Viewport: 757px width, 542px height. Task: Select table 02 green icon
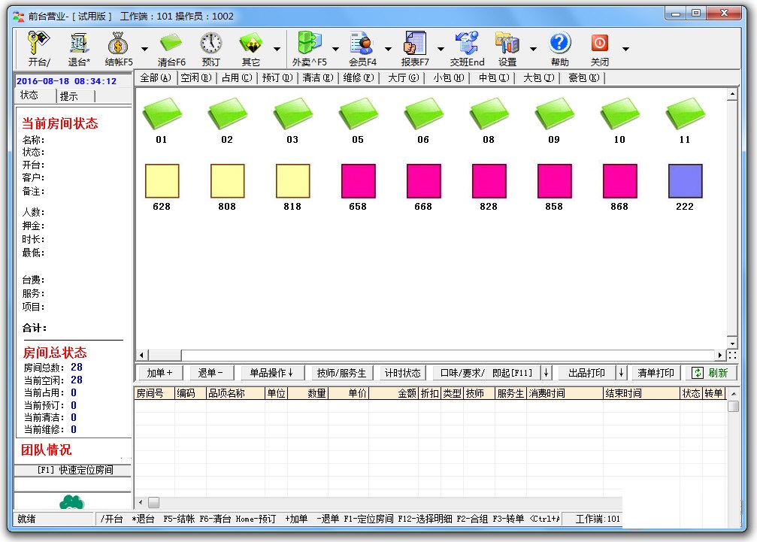pos(227,114)
